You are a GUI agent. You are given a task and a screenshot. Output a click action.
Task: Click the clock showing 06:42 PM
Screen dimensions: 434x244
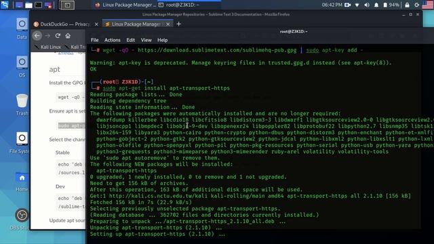[332, 5]
